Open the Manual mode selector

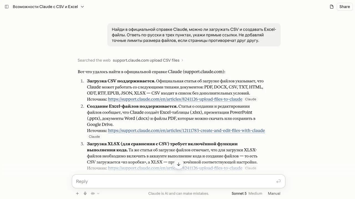[x=274, y=193]
